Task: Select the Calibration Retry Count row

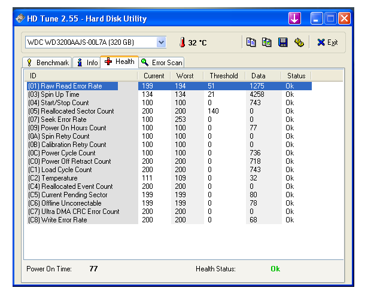Action: [169, 145]
